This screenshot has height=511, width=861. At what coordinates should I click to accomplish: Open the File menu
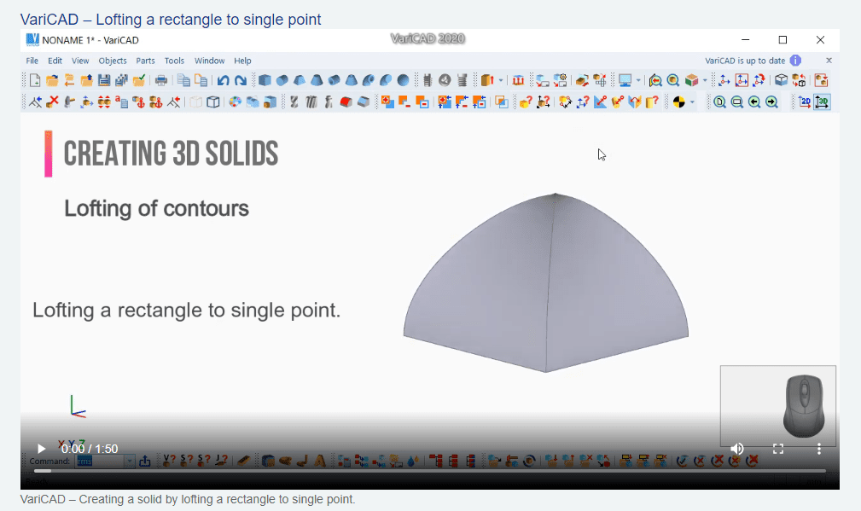point(32,61)
